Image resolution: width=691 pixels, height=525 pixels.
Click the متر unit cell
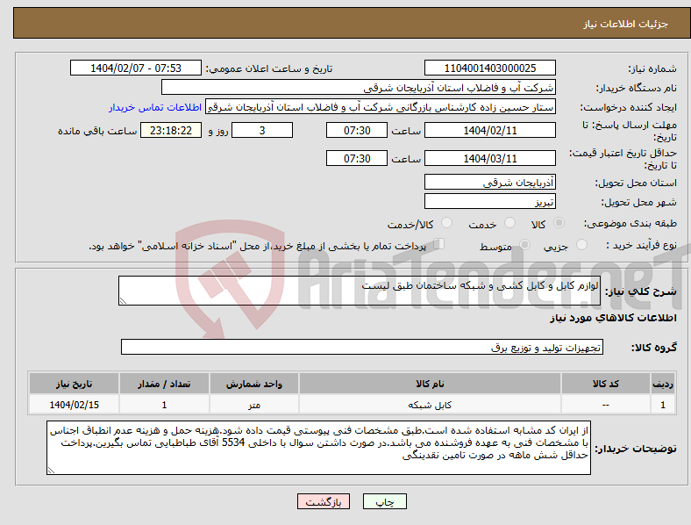tap(254, 405)
